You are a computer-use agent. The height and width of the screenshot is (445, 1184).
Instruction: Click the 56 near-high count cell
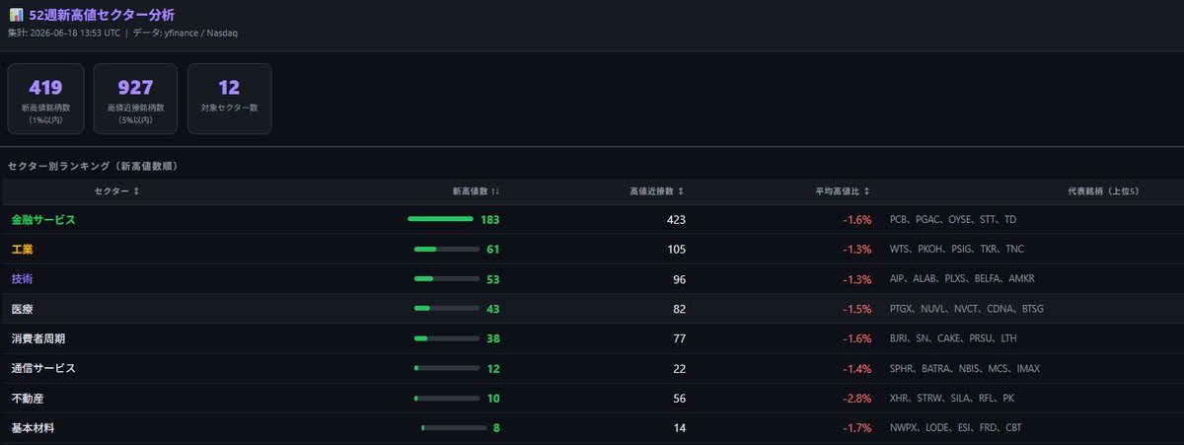pos(679,398)
